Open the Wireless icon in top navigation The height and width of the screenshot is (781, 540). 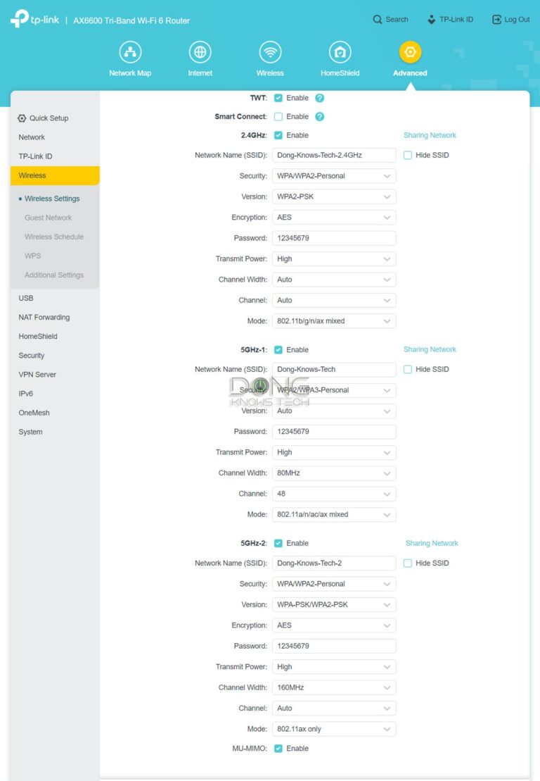(270, 52)
